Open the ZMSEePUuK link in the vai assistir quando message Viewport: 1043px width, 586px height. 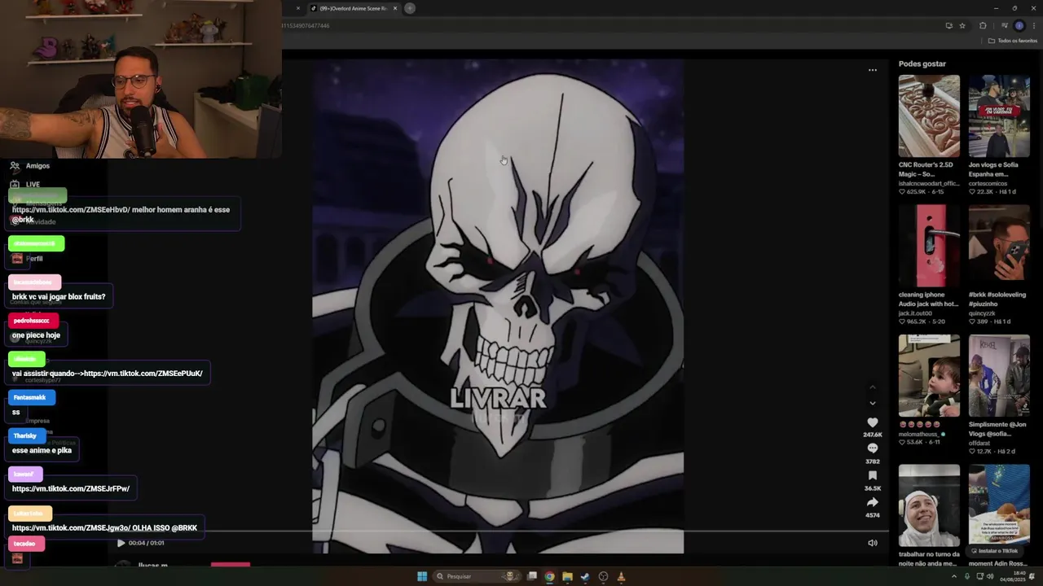point(143,374)
